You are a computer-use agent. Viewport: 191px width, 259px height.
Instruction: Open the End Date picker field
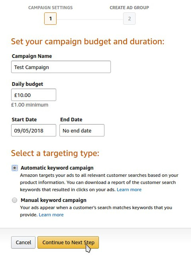pos(82,130)
